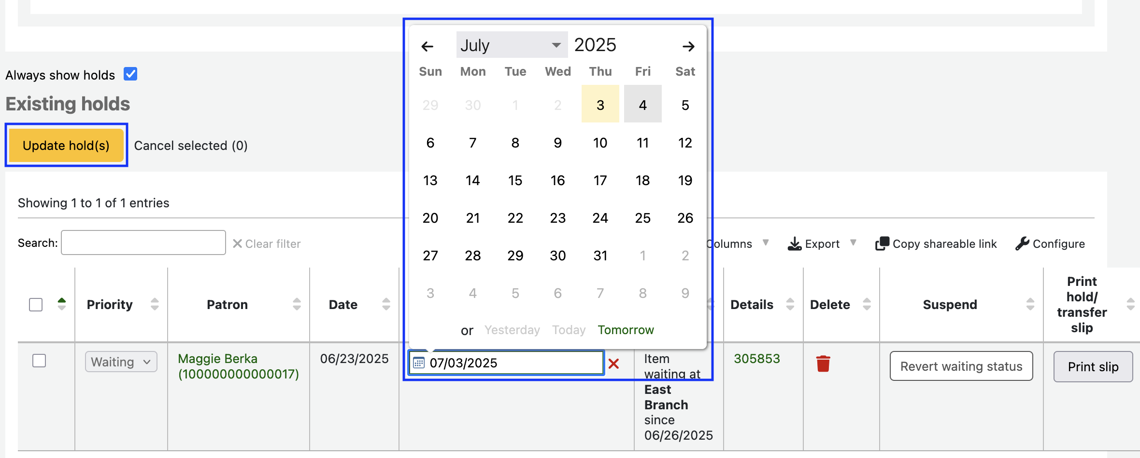Open the July month dropdown

pos(512,45)
